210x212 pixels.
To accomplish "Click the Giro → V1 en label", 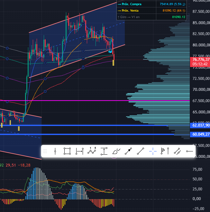I will (x=129, y=17).
